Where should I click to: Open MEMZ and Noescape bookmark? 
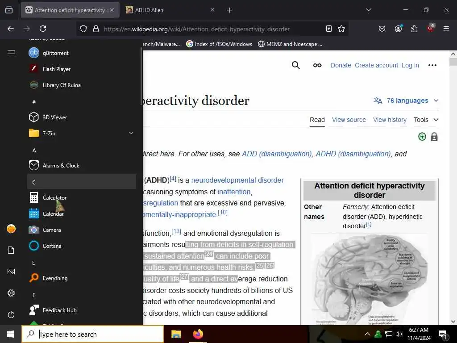tap(290, 44)
